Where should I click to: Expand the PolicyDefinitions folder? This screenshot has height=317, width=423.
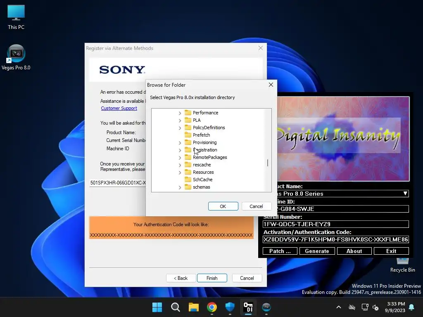pyautogui.click(x=180, y=128)
